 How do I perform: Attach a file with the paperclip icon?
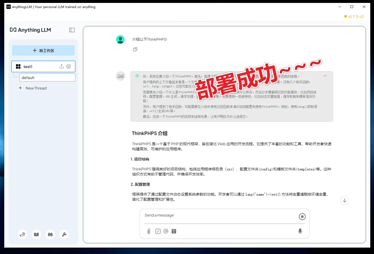(149, 231)
